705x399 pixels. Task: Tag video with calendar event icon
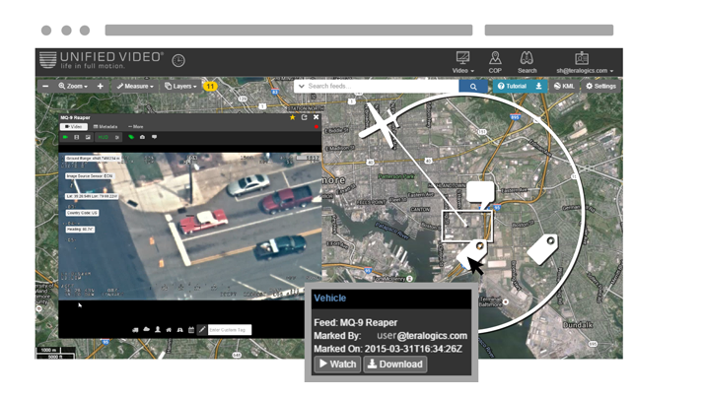[x=191, y=330]
